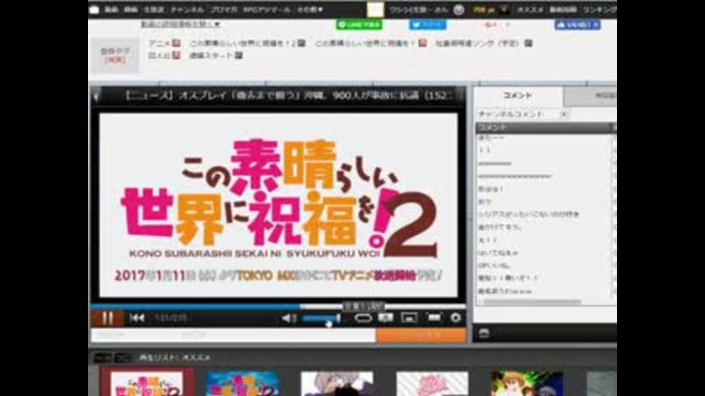Screen dimensions: 705x396
Task: Expand 動画の詳細情報を開く section
Action: click(181, 23)
